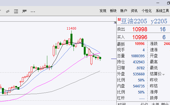The height and width of the screenshot is (105, 170).
Task: Select the horizontal lines drawing tool
Action: (x=24, y=11)
